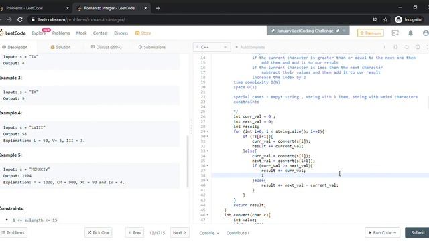Click the 12/1715 problem counter
This screenshot has height=241, width=429.
coord(157,233)
